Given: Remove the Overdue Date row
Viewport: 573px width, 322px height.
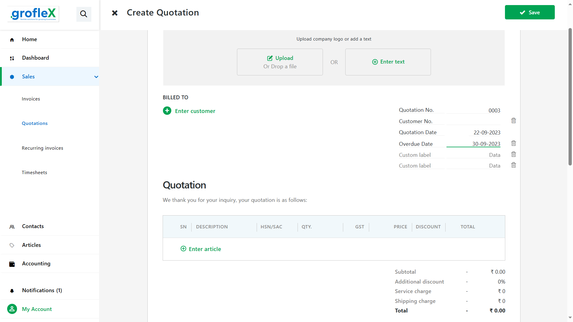Looking at the screenshot, I should [514, 143].
